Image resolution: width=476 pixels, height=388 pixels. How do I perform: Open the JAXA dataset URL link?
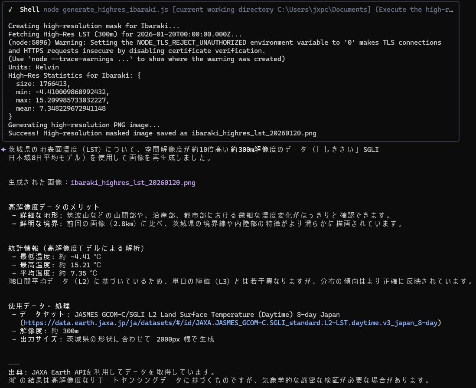pos(232,322)
